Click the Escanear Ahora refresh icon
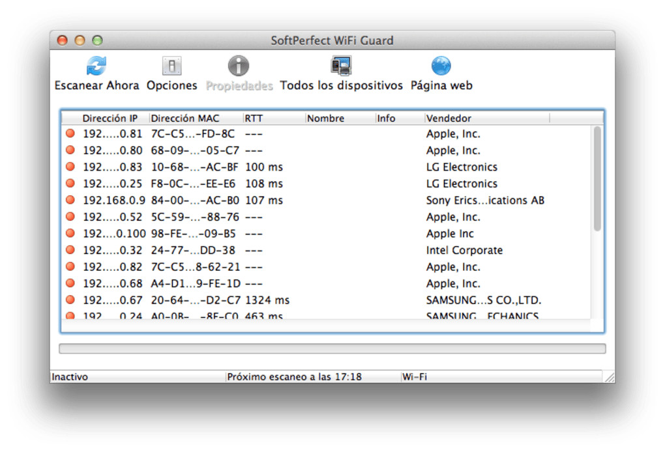 pyautogui.click(x=96, y=66)
